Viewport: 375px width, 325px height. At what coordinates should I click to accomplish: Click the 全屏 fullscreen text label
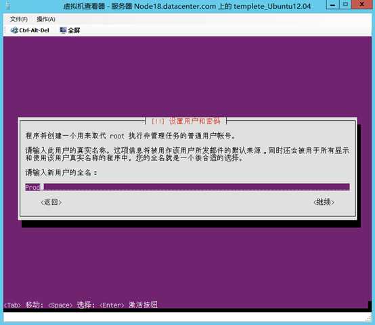pos(74,30)
